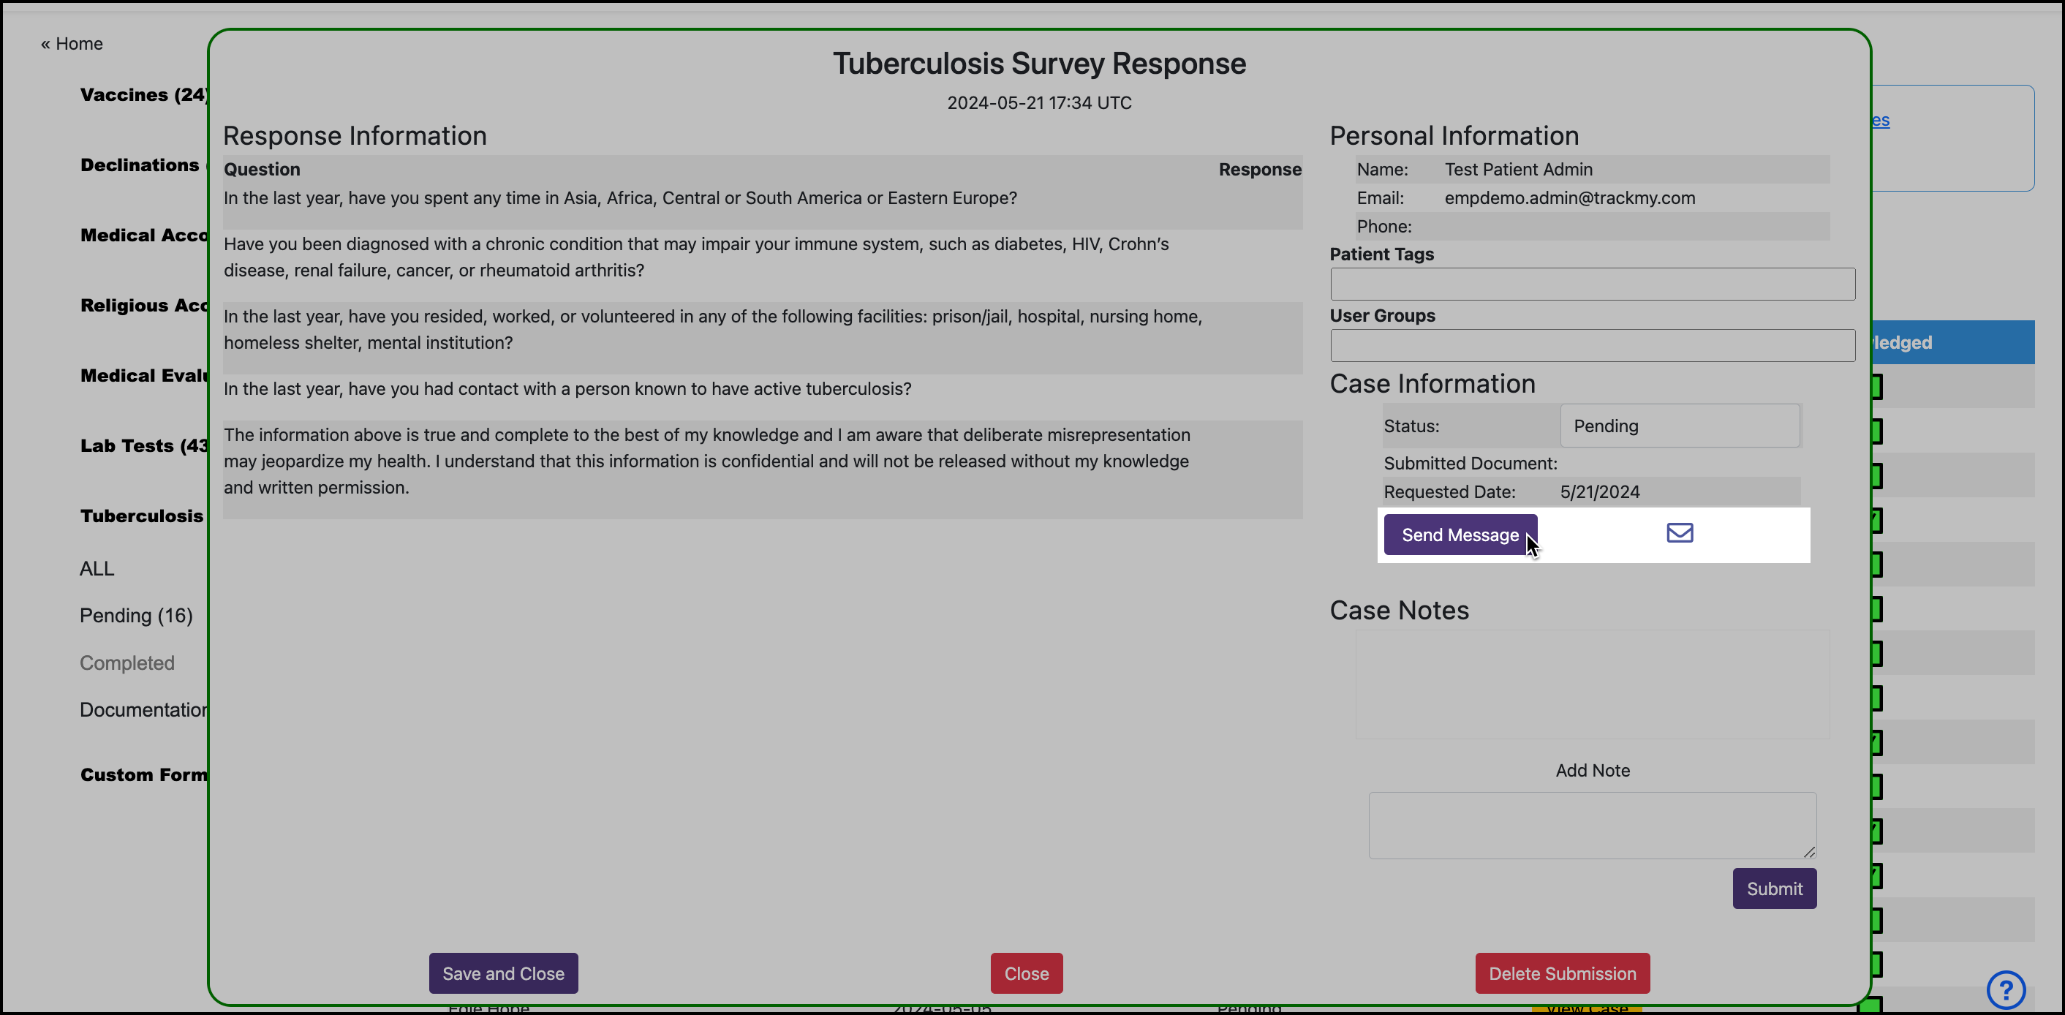Open the Lab Tests (43) section
The width and height of the screenshot is (2065, 1015).
pyautogui.click(x=143, y=446)
